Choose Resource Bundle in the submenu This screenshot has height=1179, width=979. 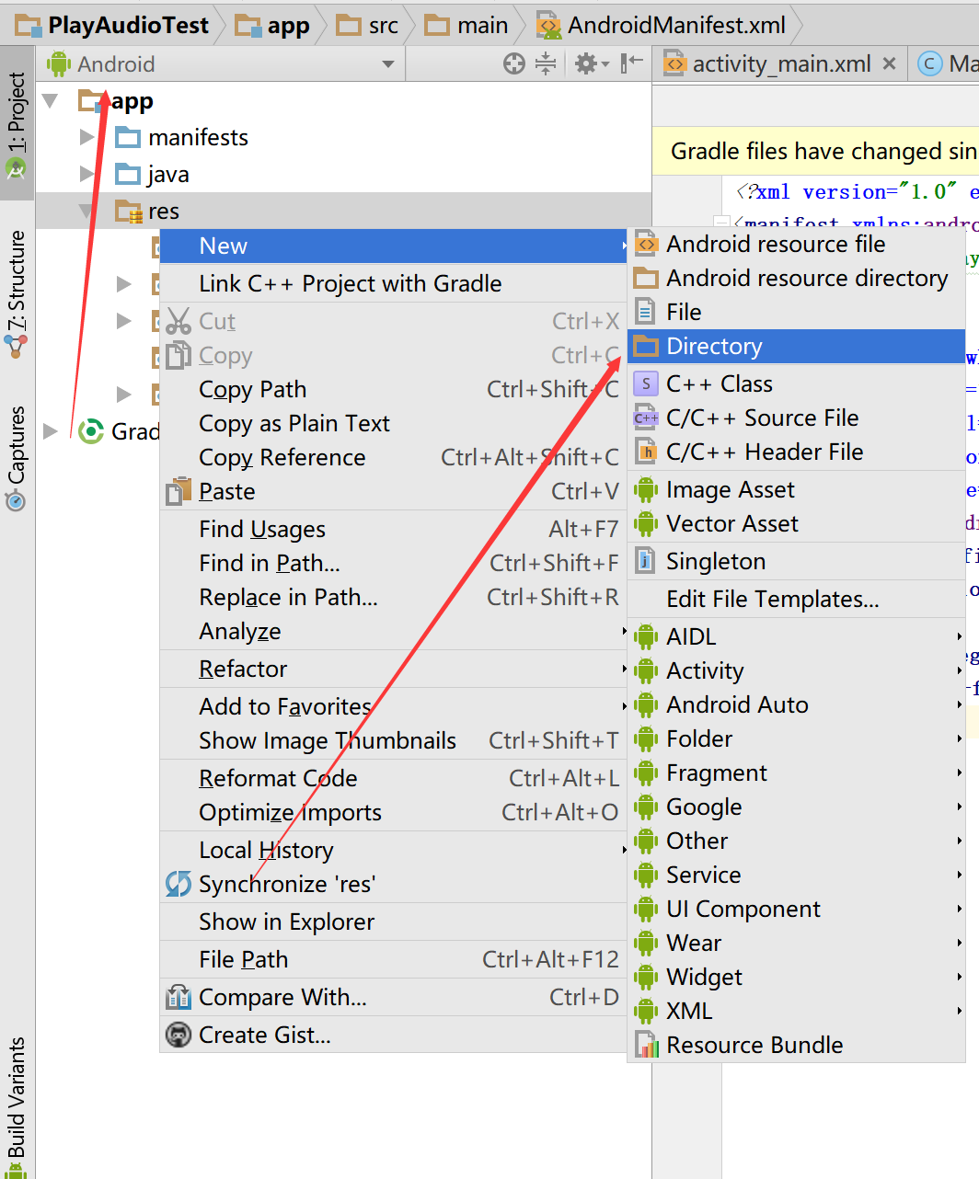754,1044
